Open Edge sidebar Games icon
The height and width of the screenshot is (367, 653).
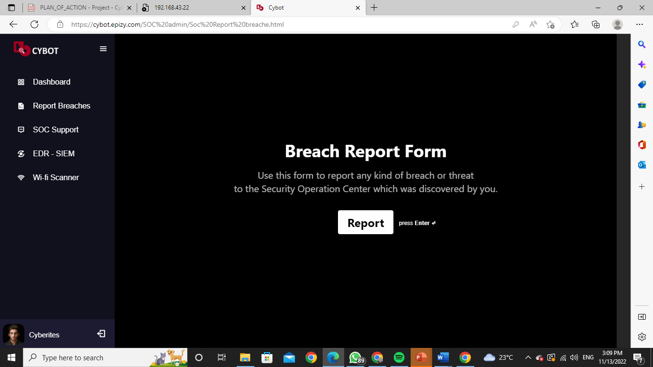click(642, 125)
